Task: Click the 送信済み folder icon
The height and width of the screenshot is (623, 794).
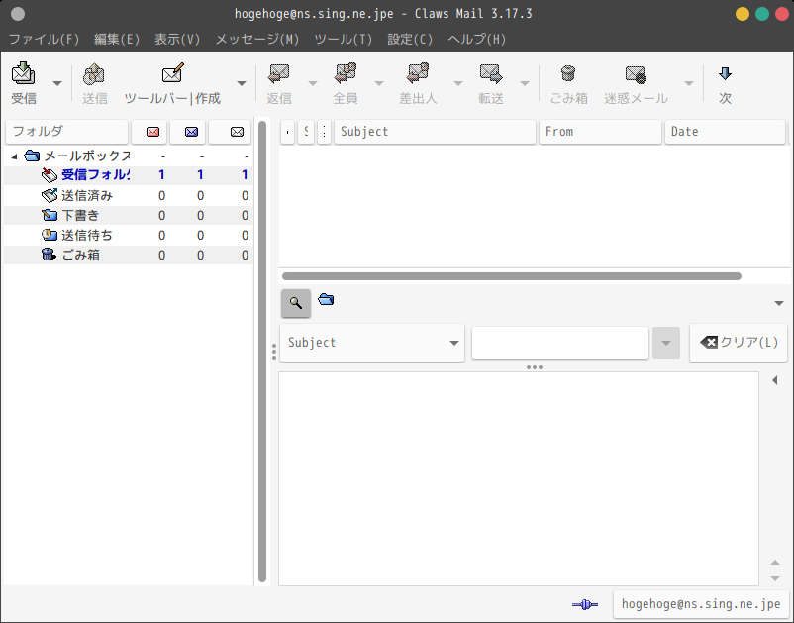Action: (50, 195)
